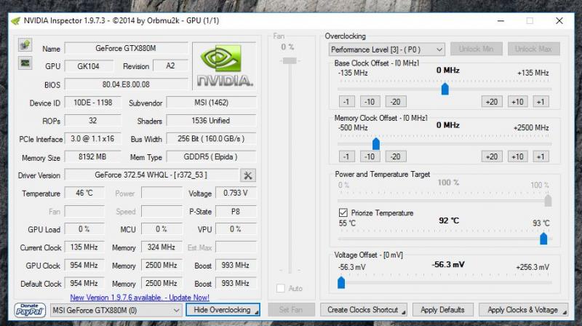Image resolution: width=582 pixels, height=326 pixels.
Task: Click Base Clock Offset -1 button
Action: click(x=346, y=102)
